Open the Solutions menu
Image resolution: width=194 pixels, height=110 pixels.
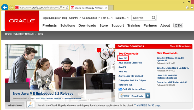pos(68,25)
